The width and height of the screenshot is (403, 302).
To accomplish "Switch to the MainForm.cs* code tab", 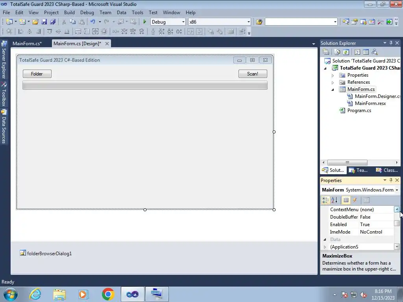I will pyautogui.click(x=27, y=43).
